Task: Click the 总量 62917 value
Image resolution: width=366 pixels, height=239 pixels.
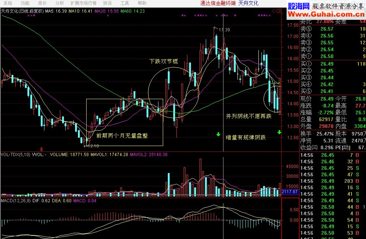Action: coord(326,119)
